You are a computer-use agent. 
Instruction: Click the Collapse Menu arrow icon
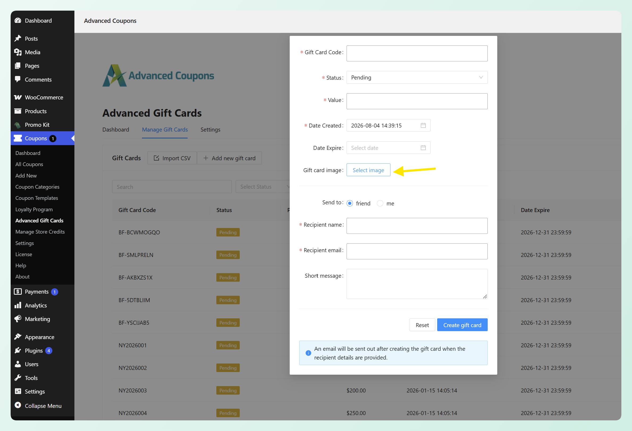tap(18, 405)
